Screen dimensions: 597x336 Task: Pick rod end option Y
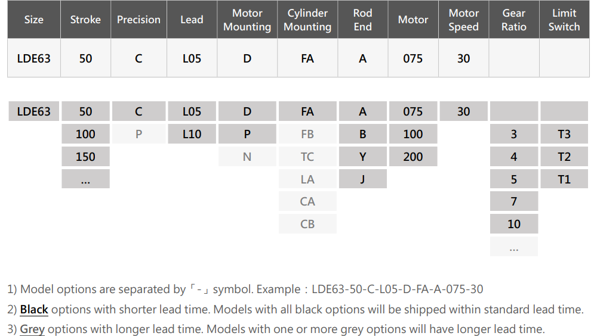pyautogui.click(x=363, y=157)
